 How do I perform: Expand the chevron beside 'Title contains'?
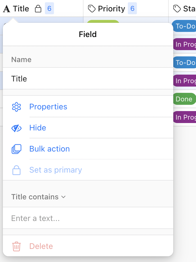pos(63,197)
